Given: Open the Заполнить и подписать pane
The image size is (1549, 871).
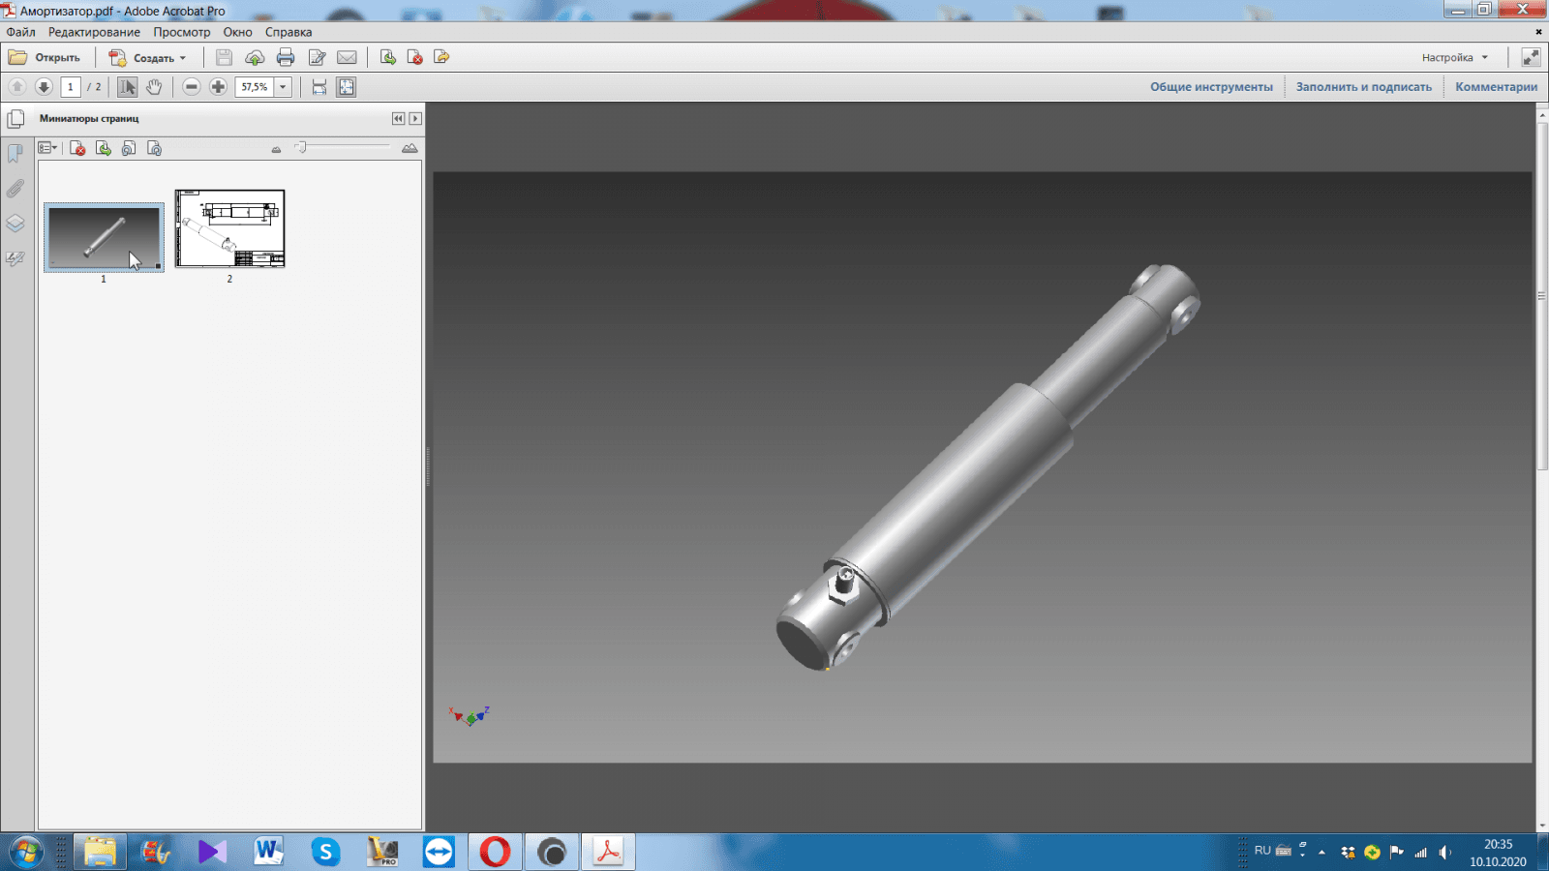Looking at the screenshot, I should pos(1363,86).
